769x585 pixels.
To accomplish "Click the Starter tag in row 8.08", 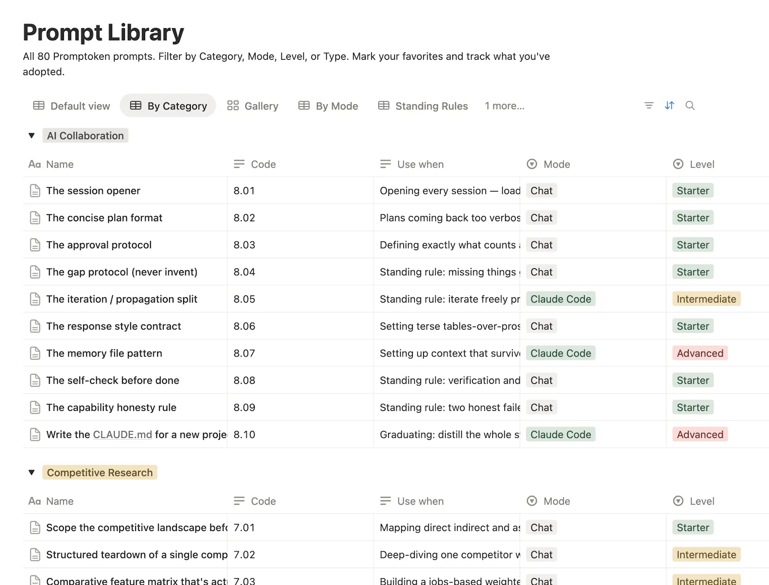I will [693, 381].
